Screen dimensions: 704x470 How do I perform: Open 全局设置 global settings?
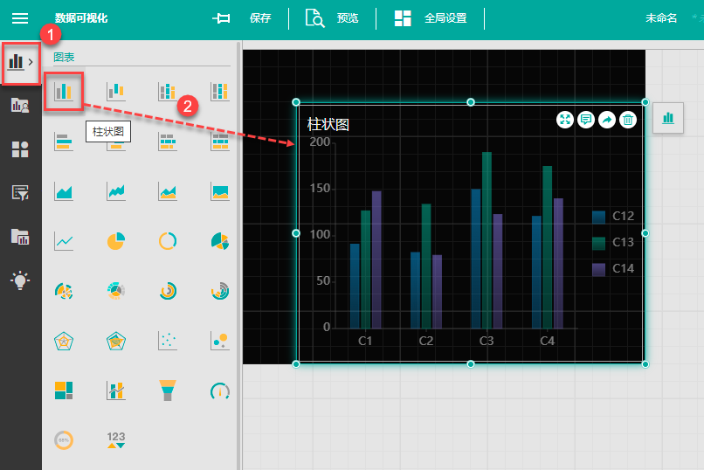click(445, 18)
